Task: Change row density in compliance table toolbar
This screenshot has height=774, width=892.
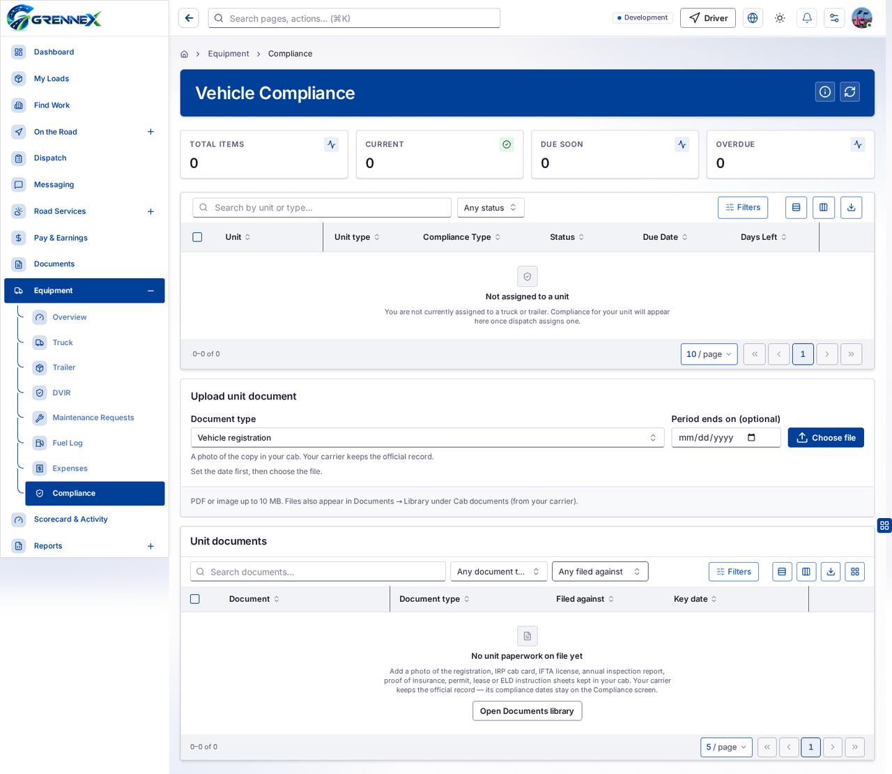Action: click(797, 207)
